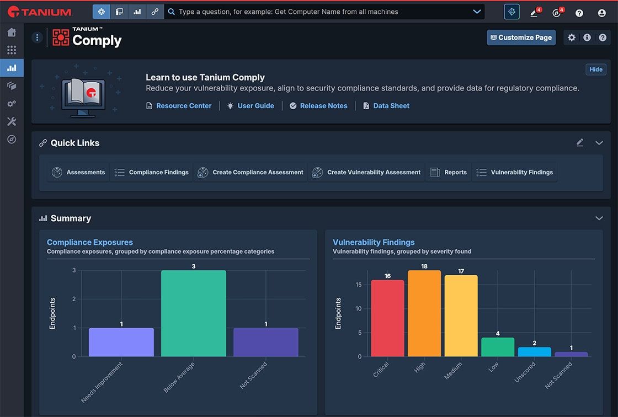Open the Reports quick link
618x417 pixels.
(448, 172)
